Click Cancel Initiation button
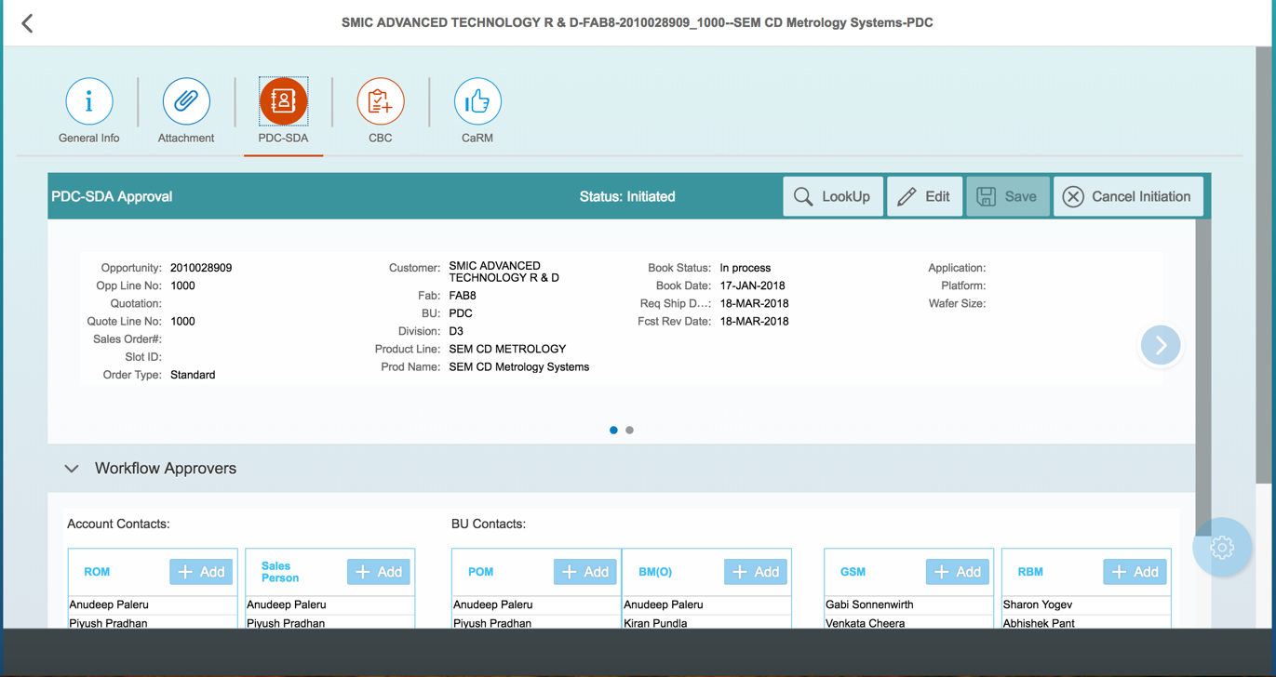Screen dimensions: 1276x677 pos(1128,196)
